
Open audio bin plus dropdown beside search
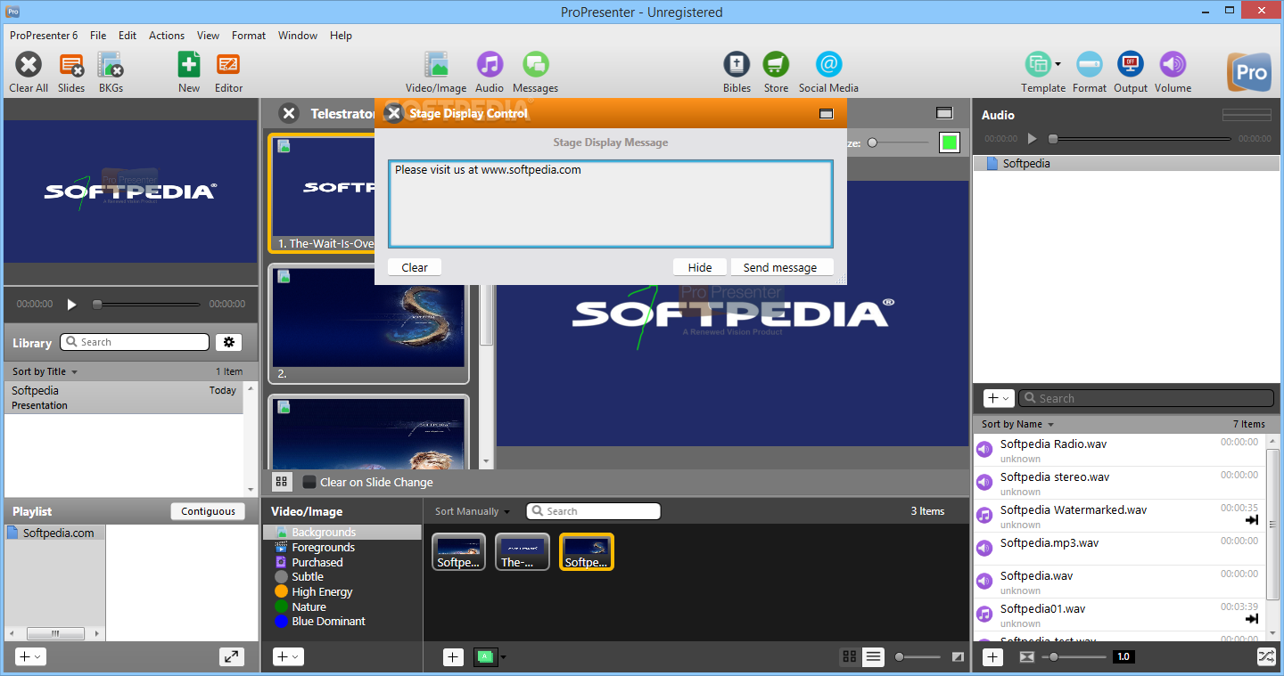pos(999,398)
